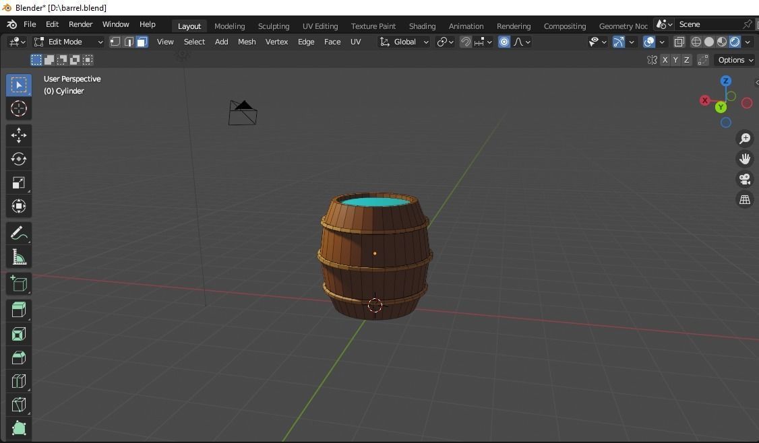Enable edge select mode

[129, 42]
